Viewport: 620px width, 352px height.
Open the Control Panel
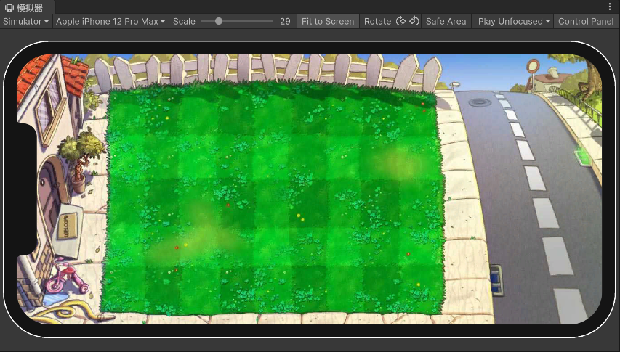coord(586,21)
